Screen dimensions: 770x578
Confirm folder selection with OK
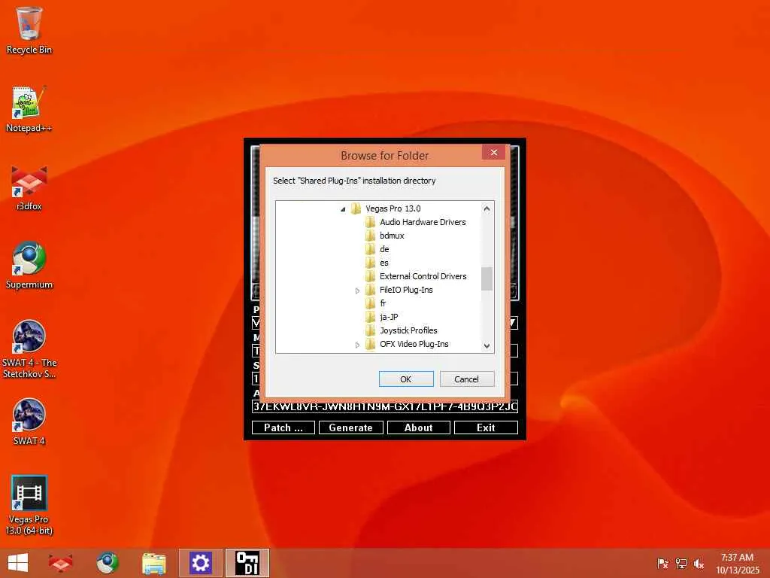click(x=406, y=379)
